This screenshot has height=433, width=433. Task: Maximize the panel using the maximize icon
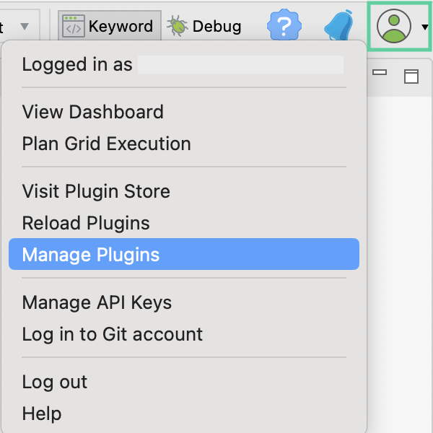pos(411,76)
